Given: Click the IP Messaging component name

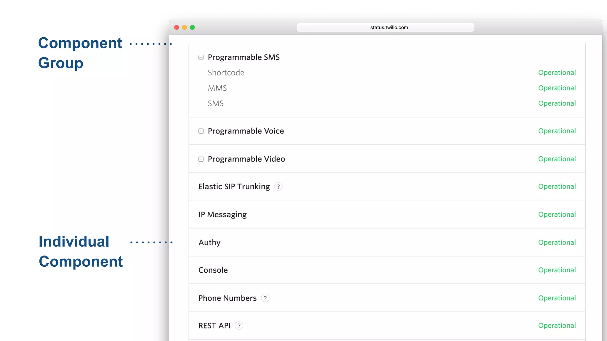Looking at the screenshot, I should [222, 215].
